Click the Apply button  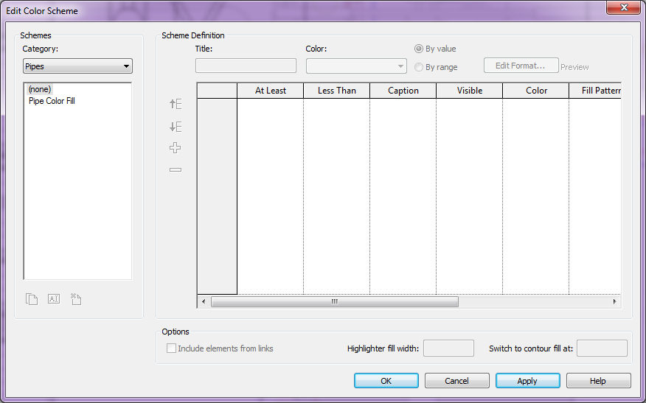(x=528, y=381)
